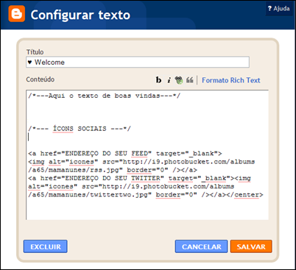The image size is (296, 270).
Task: Click the Conteúdo label
Action: coord(40,79)
